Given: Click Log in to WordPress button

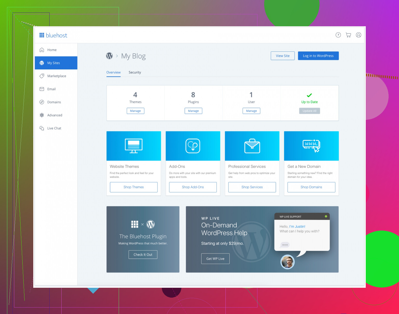Looking at the screenshot, I should click(x=318, y=56).
